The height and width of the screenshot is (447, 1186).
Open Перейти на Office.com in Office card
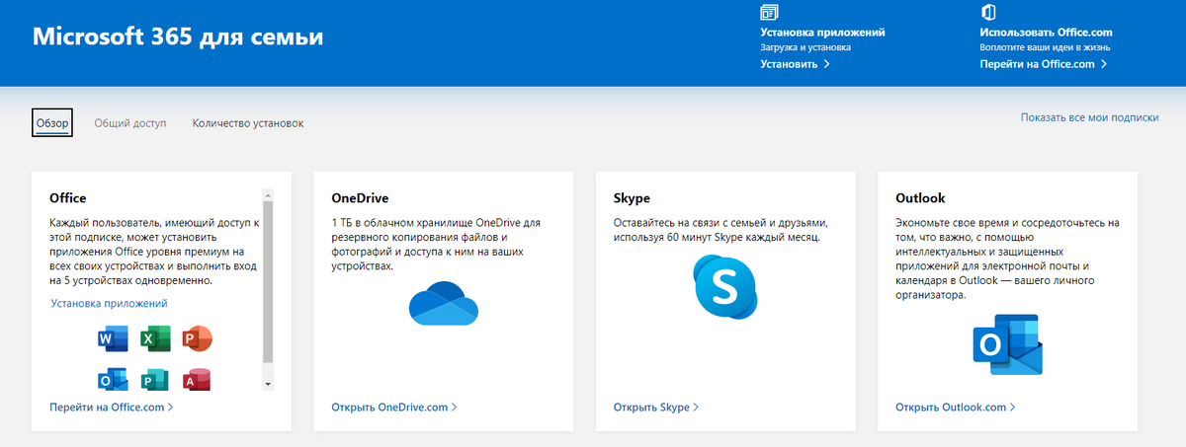coord(112,407)
